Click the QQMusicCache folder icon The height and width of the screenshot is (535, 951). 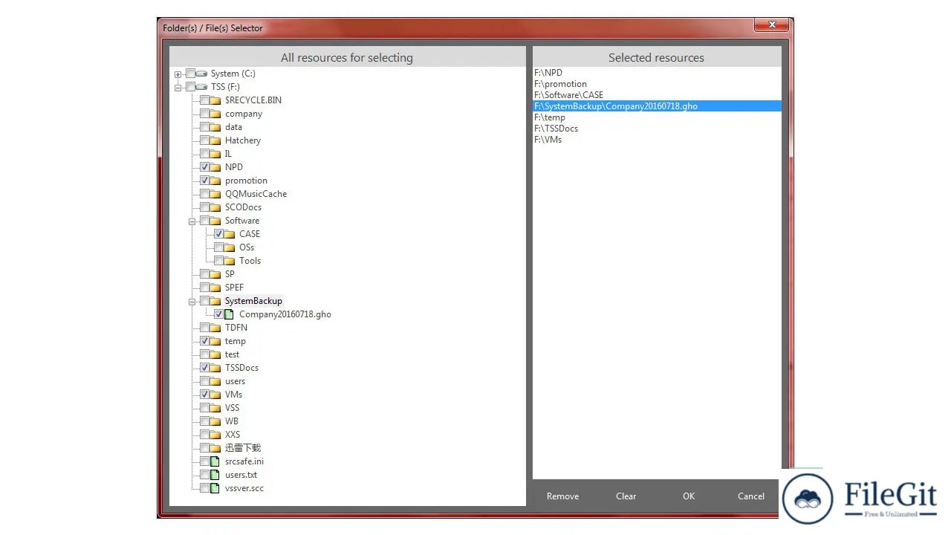(x=215, y=194)
